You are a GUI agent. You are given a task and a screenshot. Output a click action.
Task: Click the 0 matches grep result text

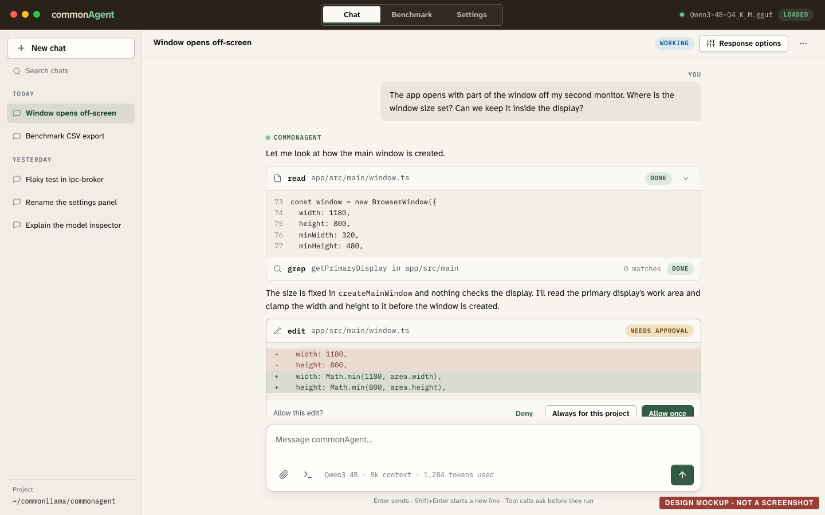click(642, 269)
